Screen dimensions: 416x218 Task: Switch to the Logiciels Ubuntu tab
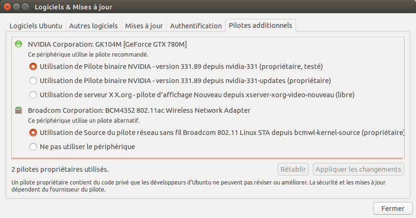(36, 26)
